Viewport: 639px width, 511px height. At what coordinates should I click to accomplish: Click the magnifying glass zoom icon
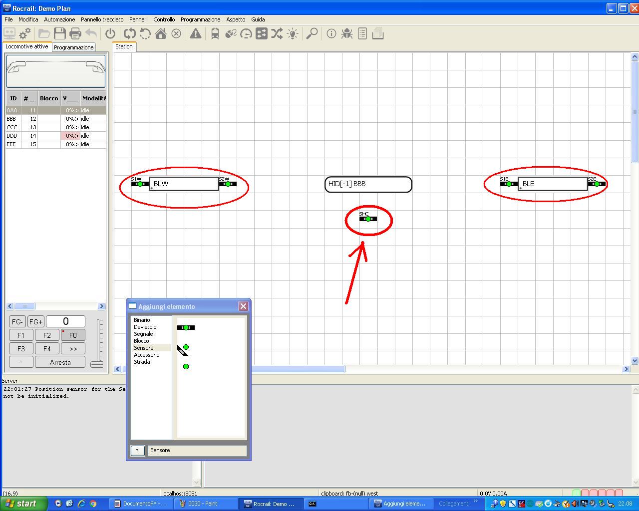pos(312,33)
